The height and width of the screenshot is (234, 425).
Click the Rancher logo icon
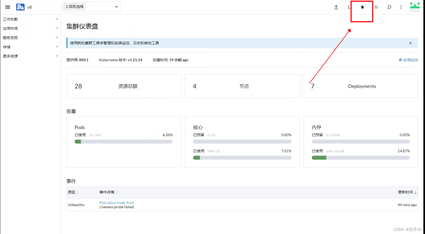click(20, 7)
